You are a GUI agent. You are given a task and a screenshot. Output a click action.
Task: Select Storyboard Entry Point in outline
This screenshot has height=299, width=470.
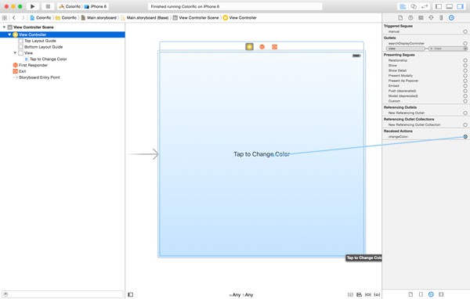coord(39,77)
